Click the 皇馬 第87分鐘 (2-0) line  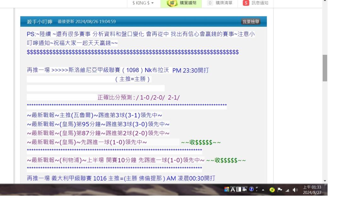click(x=98, y=133)
